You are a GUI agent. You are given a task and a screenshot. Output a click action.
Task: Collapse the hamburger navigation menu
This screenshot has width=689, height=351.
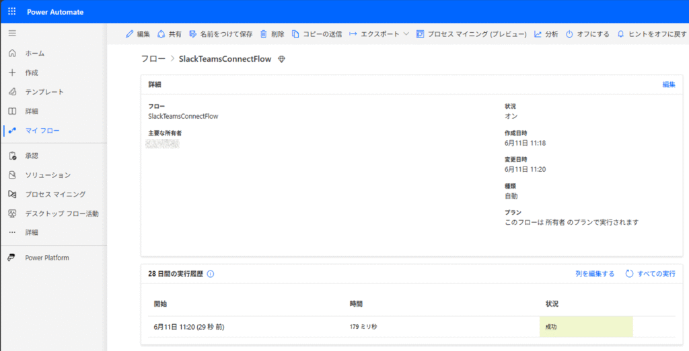click(12, 34)
